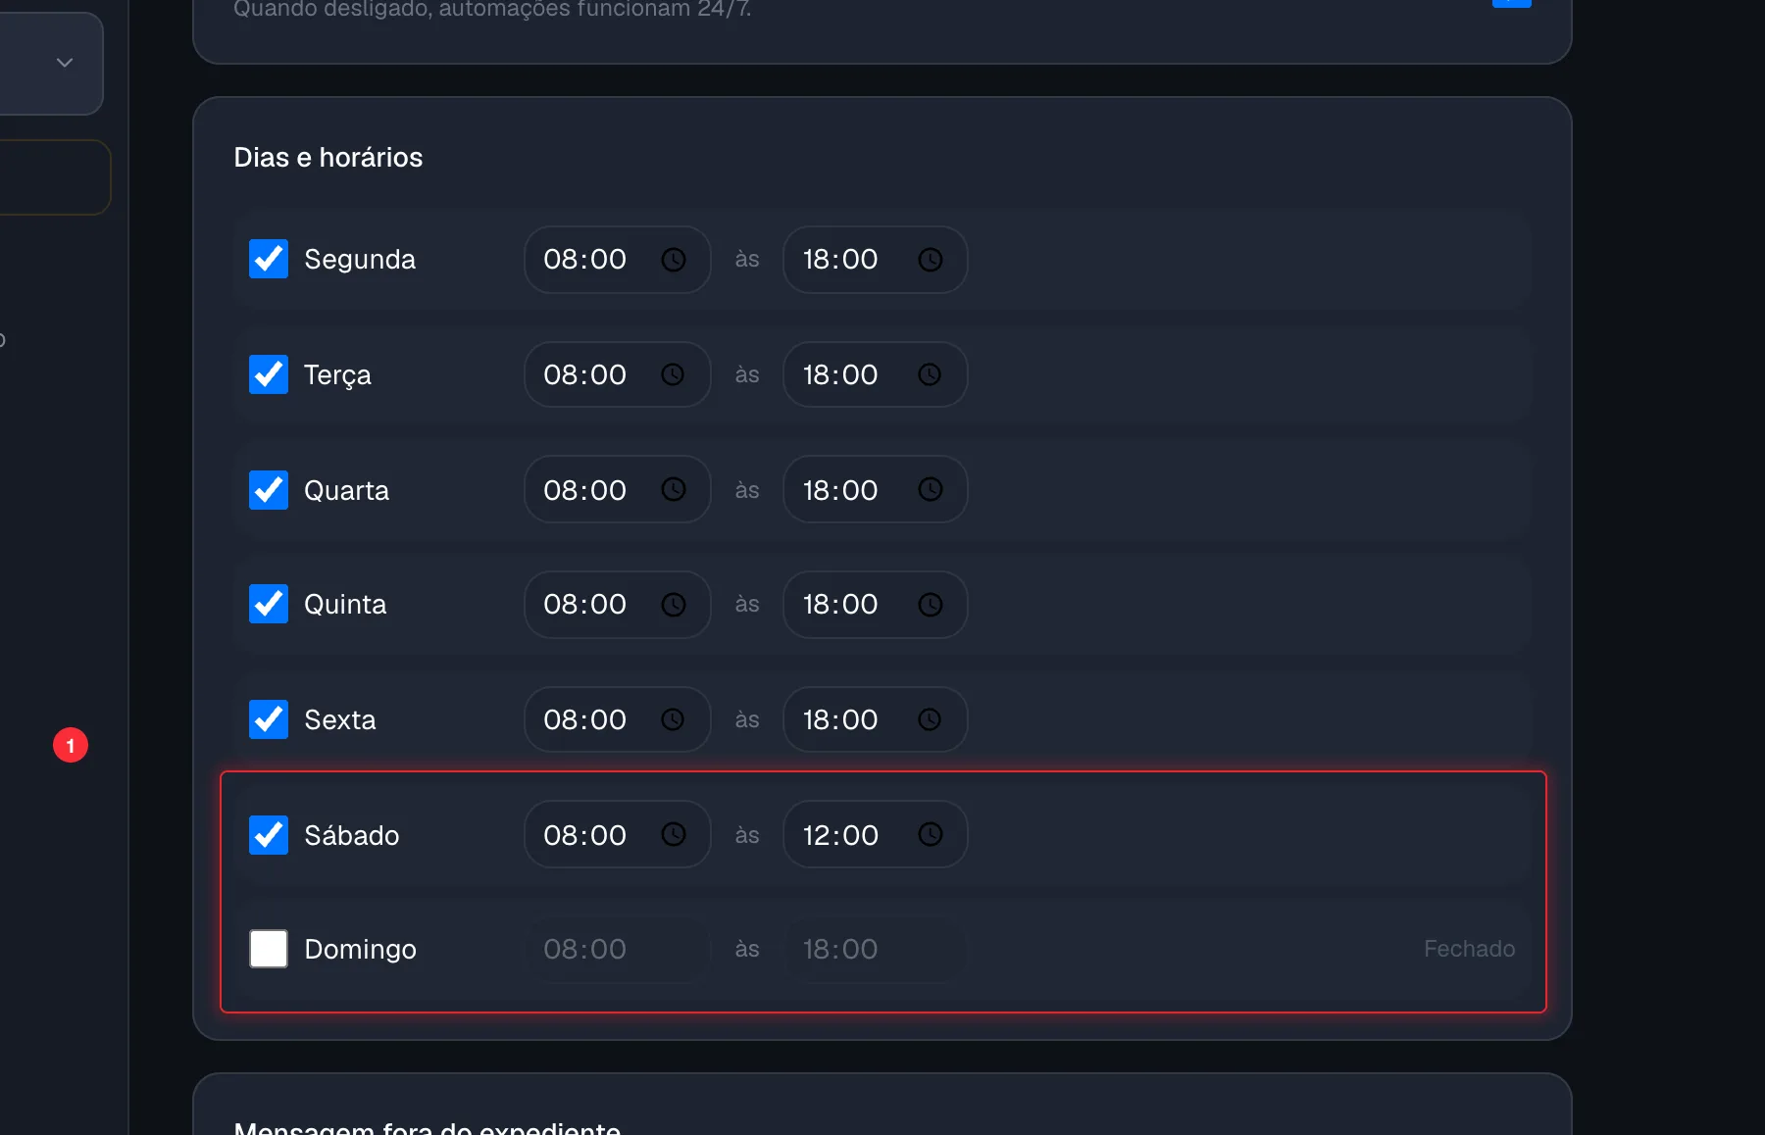
Task: Uncheck the Quinta checkbox
Action: tap(269, 604)
